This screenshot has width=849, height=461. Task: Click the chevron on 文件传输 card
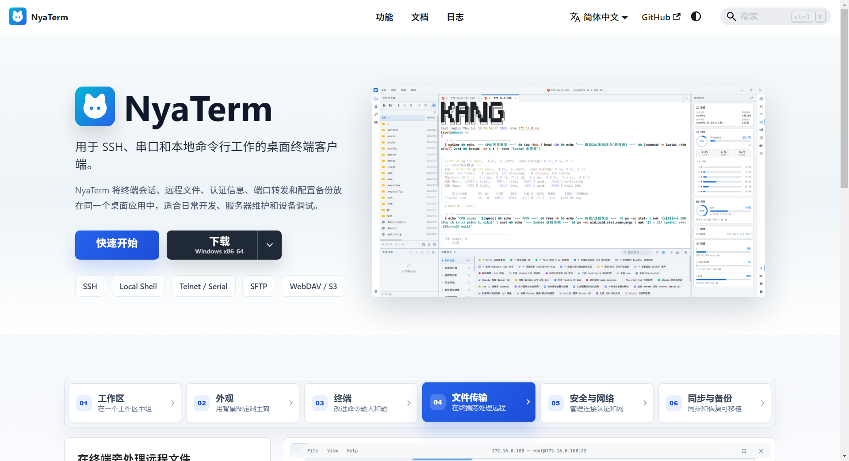pos(528,402)
